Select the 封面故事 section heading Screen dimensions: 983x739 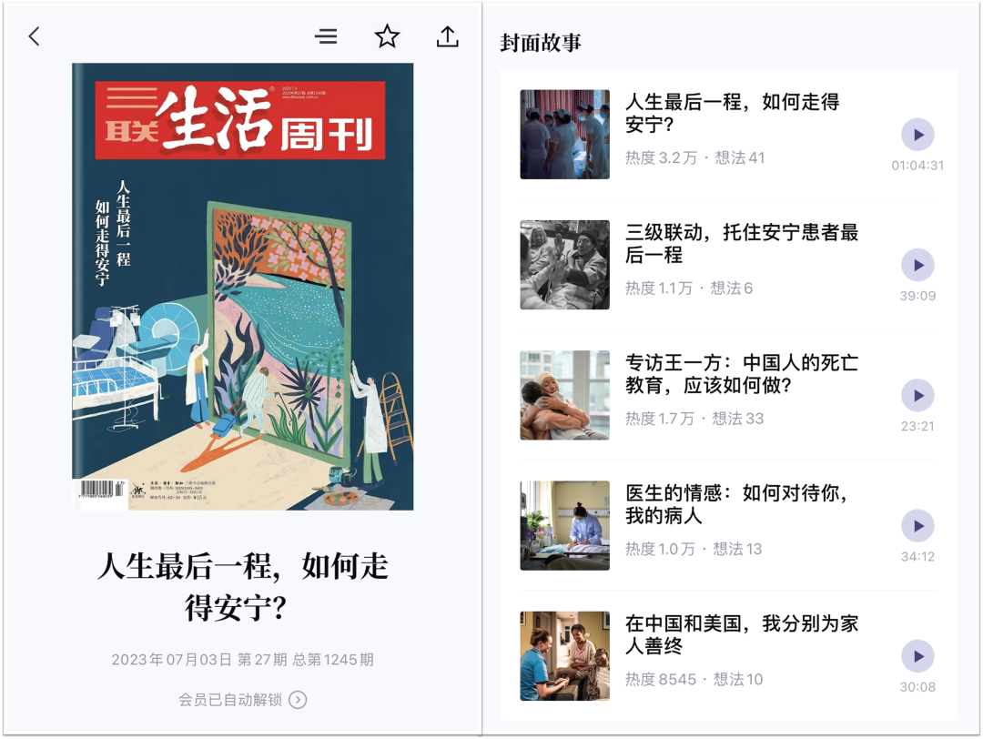(541, 43)
